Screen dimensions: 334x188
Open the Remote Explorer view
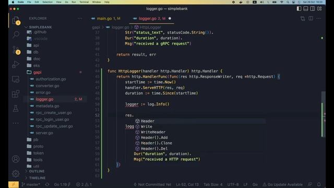pos(16,79)
